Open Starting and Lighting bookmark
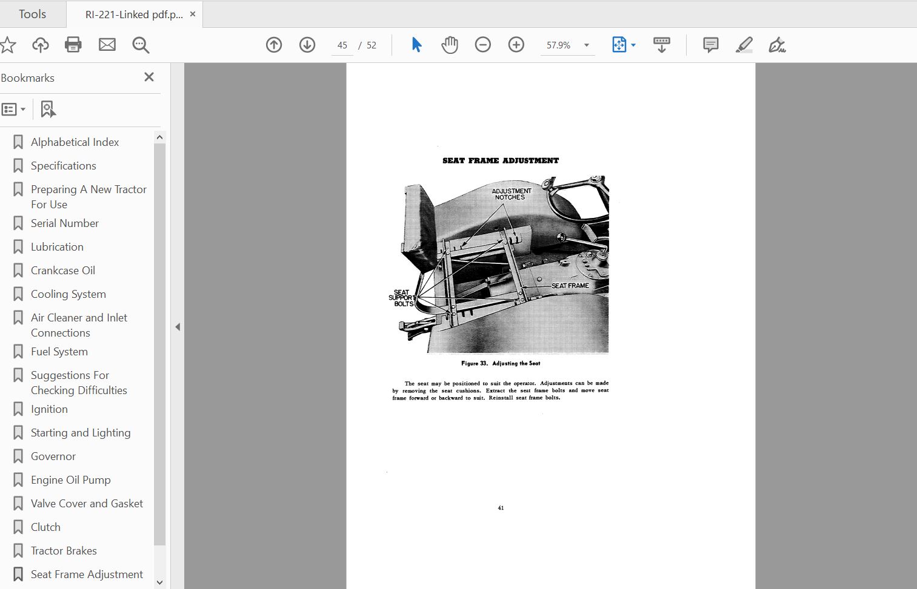Screen dimensions: 917x589 point(81,433)
